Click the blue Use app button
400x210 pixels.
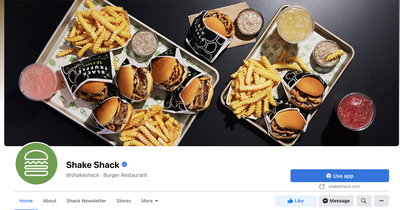(x=340, y=176)
